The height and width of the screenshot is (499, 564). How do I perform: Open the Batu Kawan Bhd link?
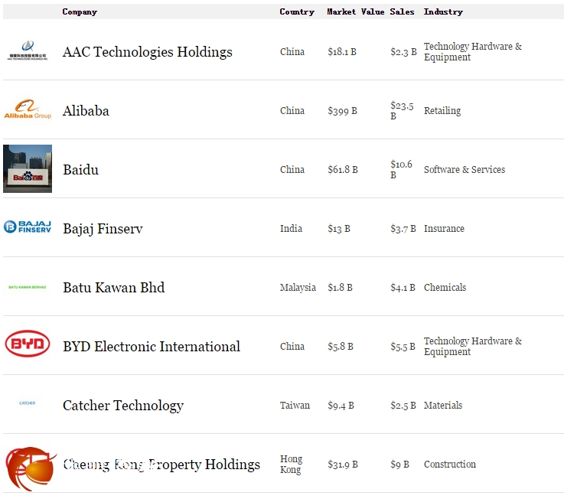tap(113, 288)
